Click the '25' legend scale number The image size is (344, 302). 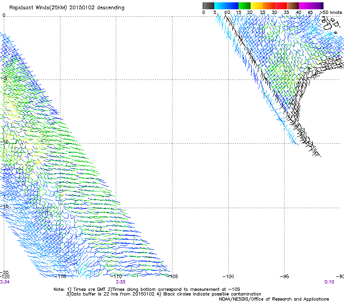pos(263,13)
